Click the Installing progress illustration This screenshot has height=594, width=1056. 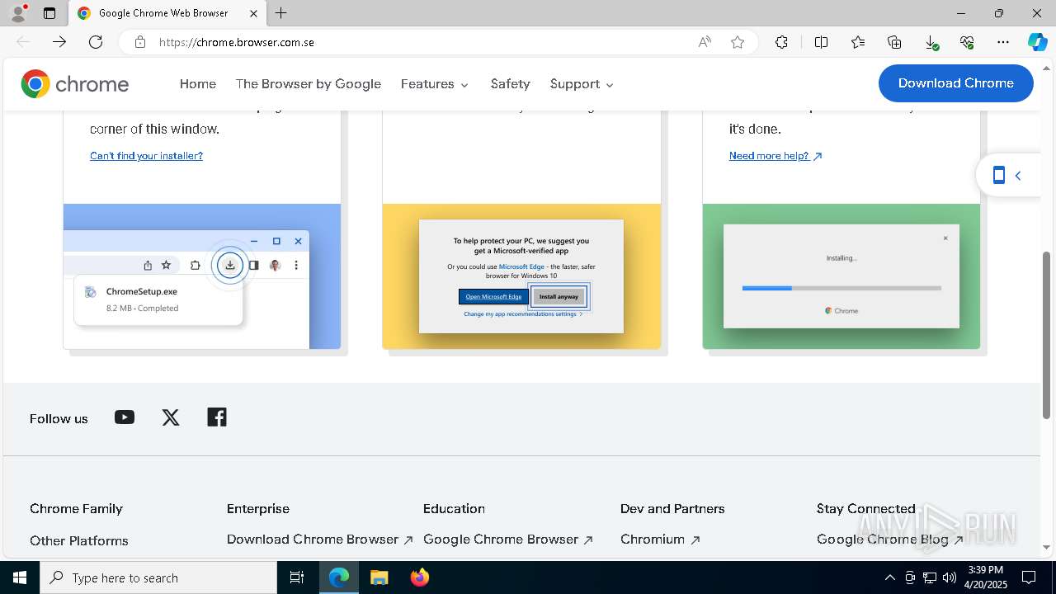[841, 276]
